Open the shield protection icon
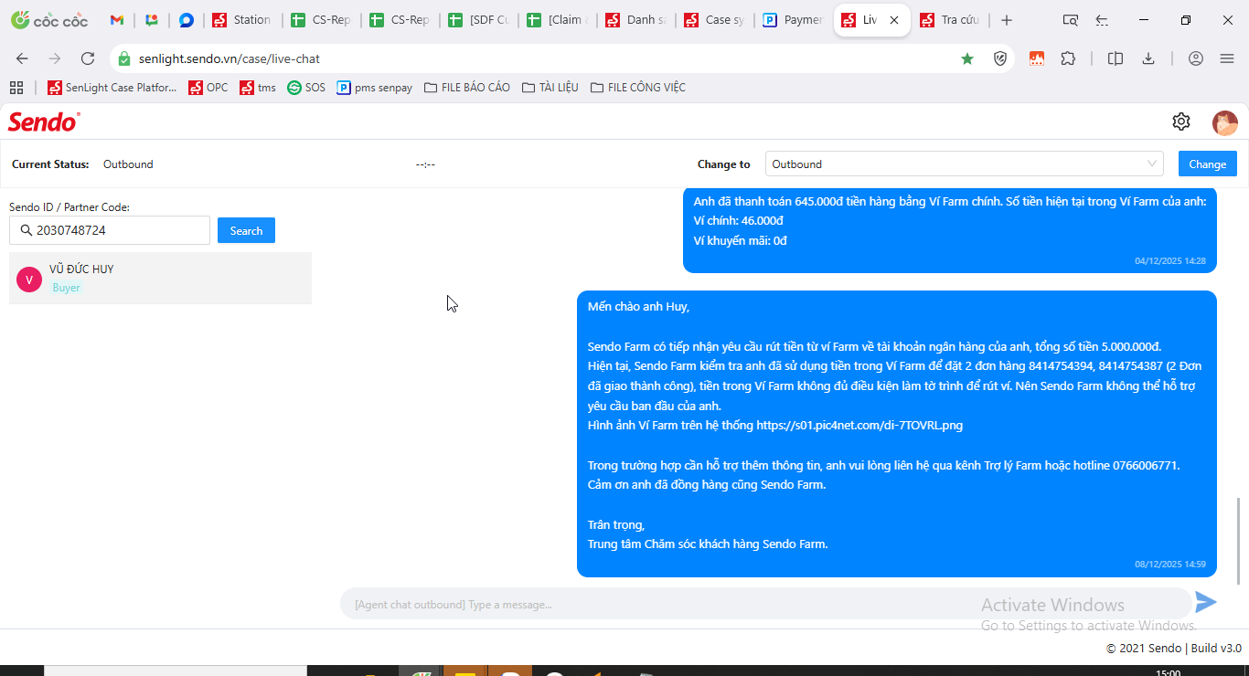 point(1000,58)
